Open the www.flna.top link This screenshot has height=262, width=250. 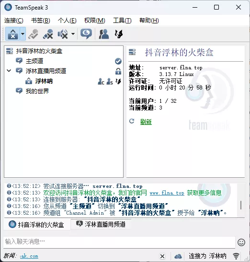coord(167,193)
